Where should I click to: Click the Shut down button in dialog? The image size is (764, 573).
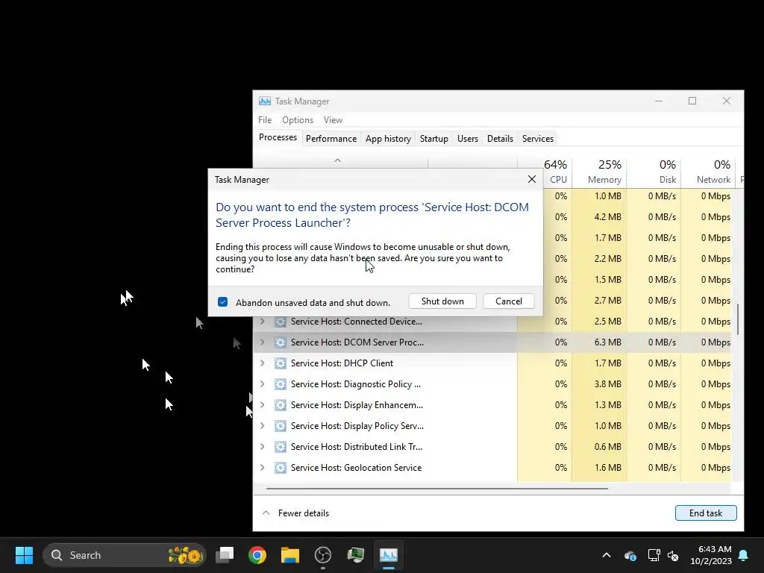pos(442,301)
